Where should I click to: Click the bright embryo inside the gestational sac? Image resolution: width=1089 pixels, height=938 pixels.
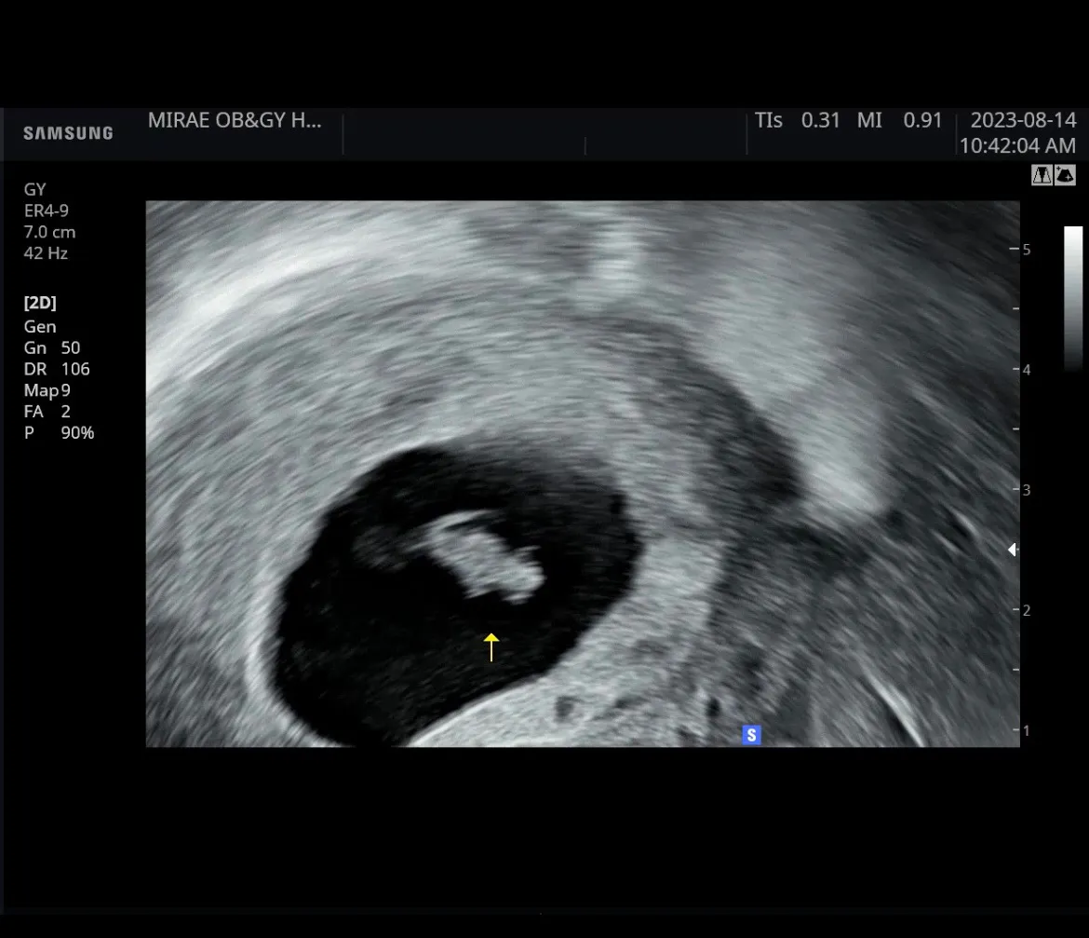(x=486, y=556)
